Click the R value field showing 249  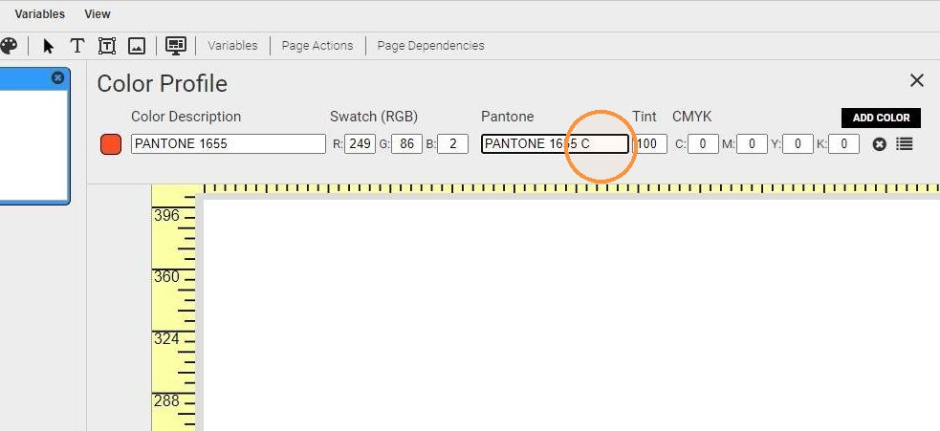[361, 144]
